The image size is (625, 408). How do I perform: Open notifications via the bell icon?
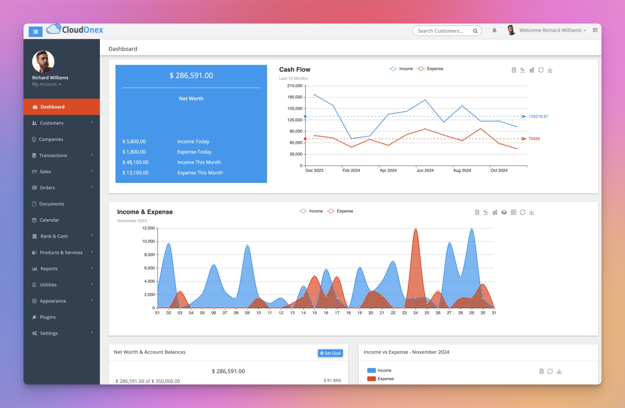[494, 31]
